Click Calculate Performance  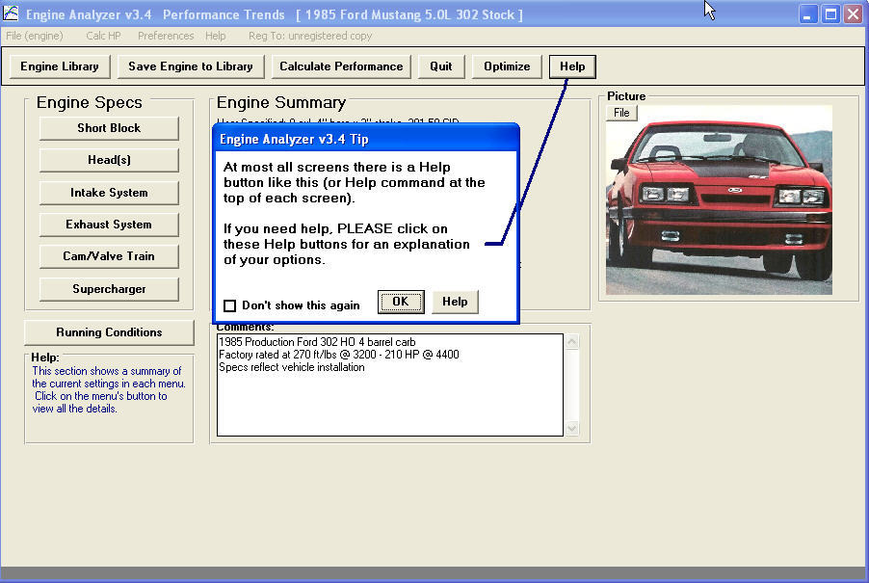coord(339,66)
